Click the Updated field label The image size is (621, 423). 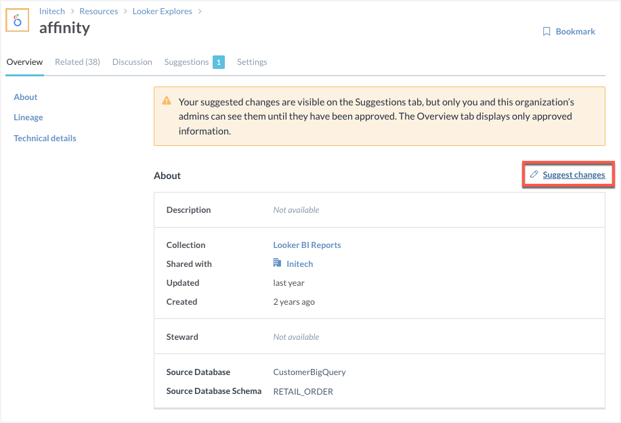coord(183,283)
